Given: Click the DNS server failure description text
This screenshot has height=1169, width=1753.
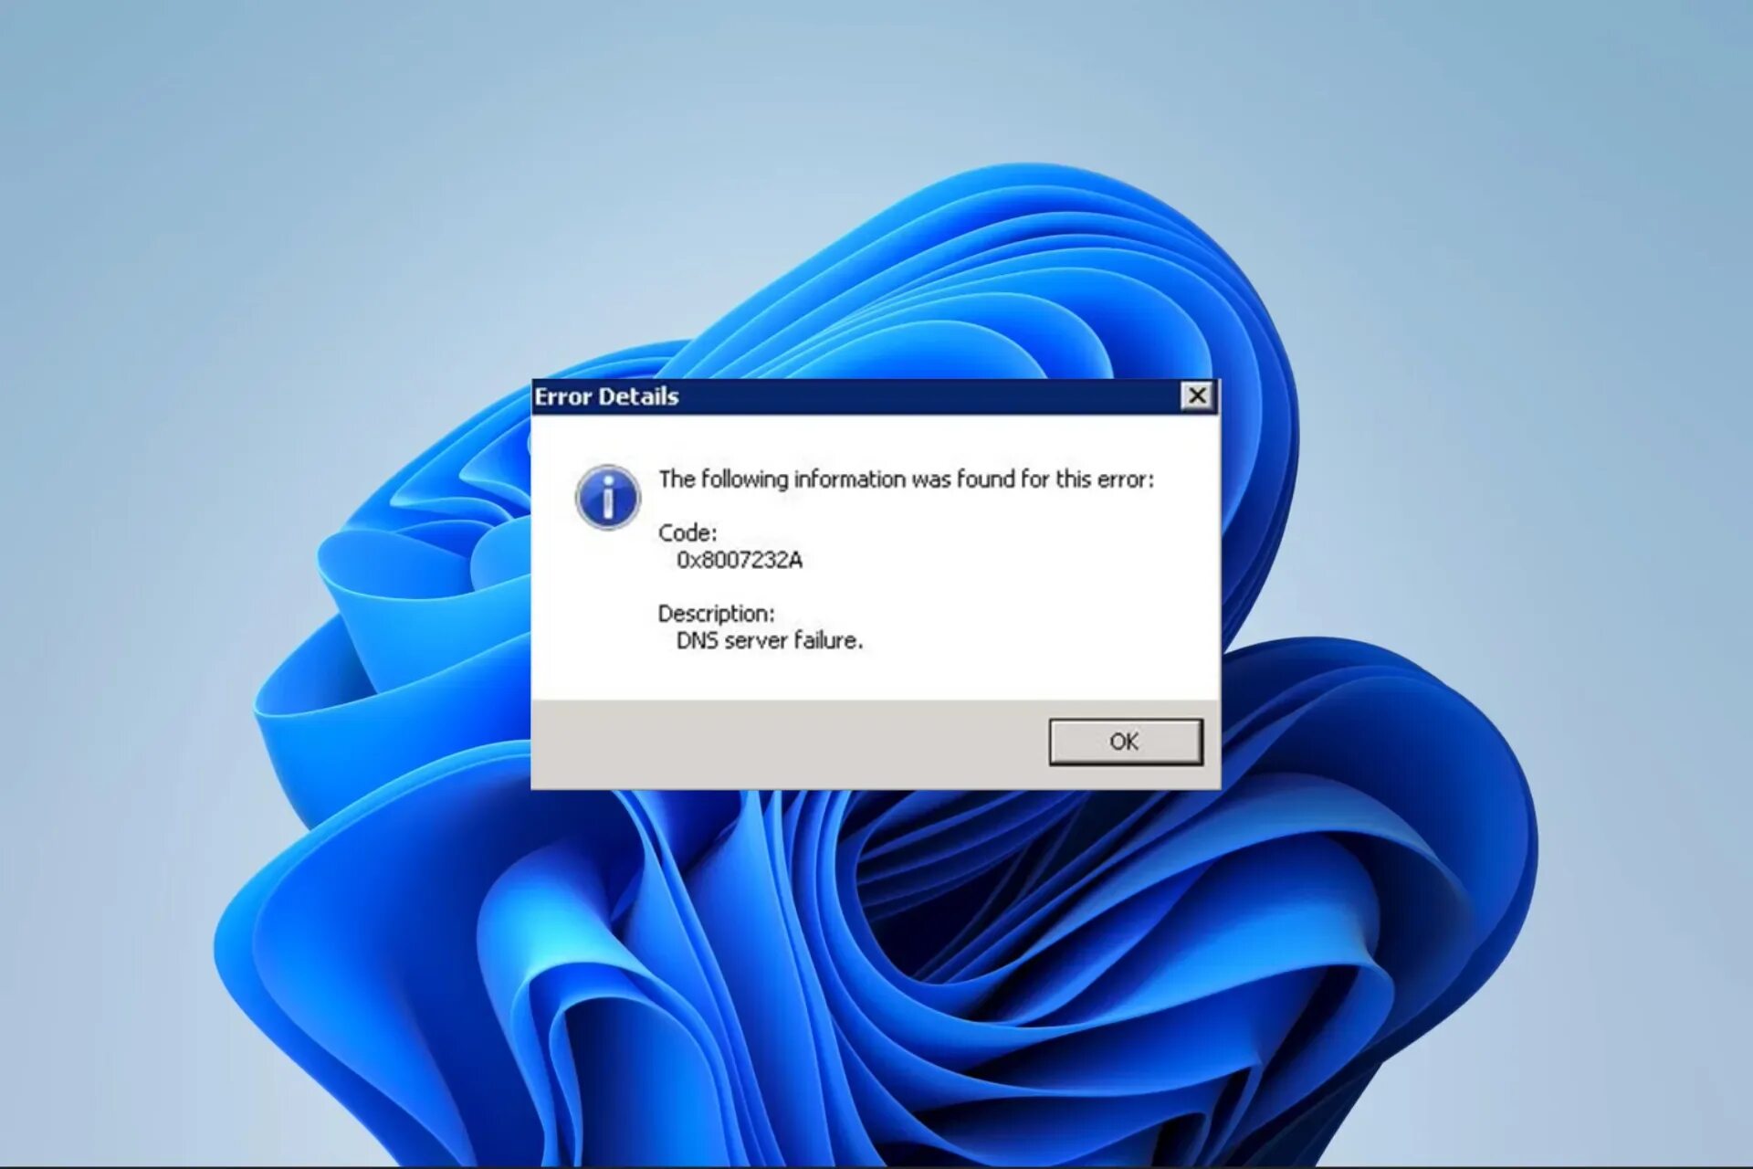Looking at the screenshot, I should (743, 639).
